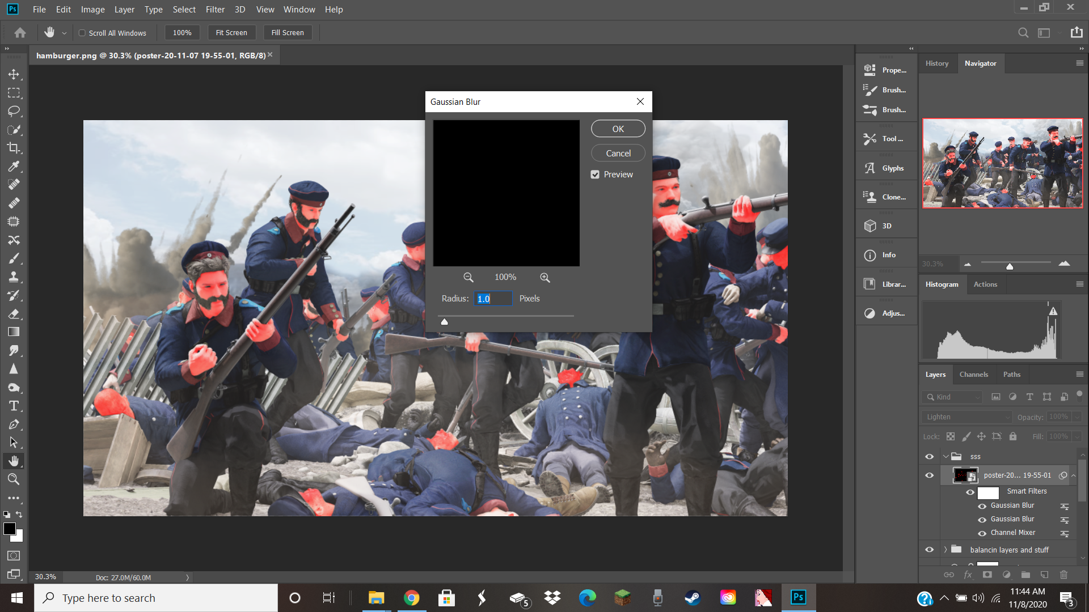This screenshot has height=612, width=1089.
Task: Select the Horizontal Type tool
Action: tap(14, 406)
